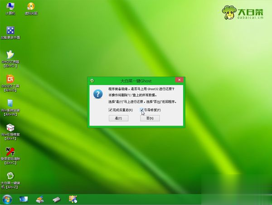Click the disk cleanup brush taskbar icon

pos(40,199)
